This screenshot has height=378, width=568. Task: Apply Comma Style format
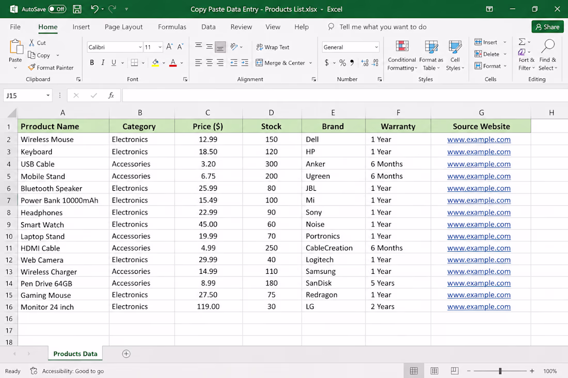pos(352,62)
